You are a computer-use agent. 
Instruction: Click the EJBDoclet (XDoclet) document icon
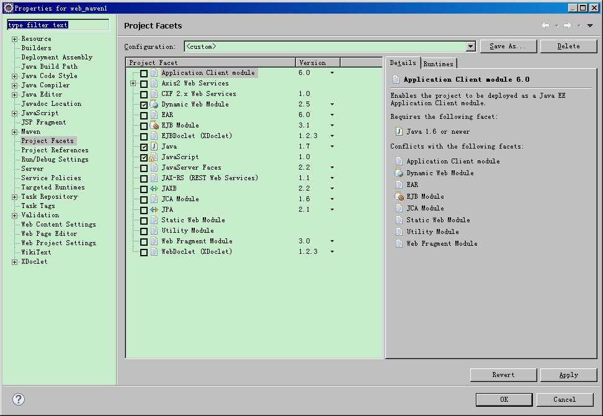[154, 136]
